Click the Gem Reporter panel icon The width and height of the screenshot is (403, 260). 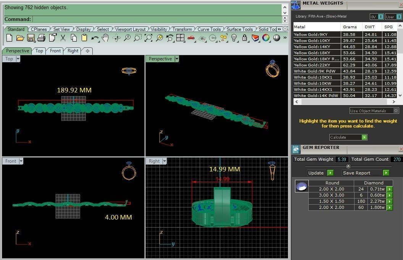point(295,149)
